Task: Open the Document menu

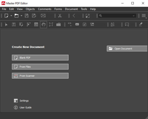Action: 71,9
